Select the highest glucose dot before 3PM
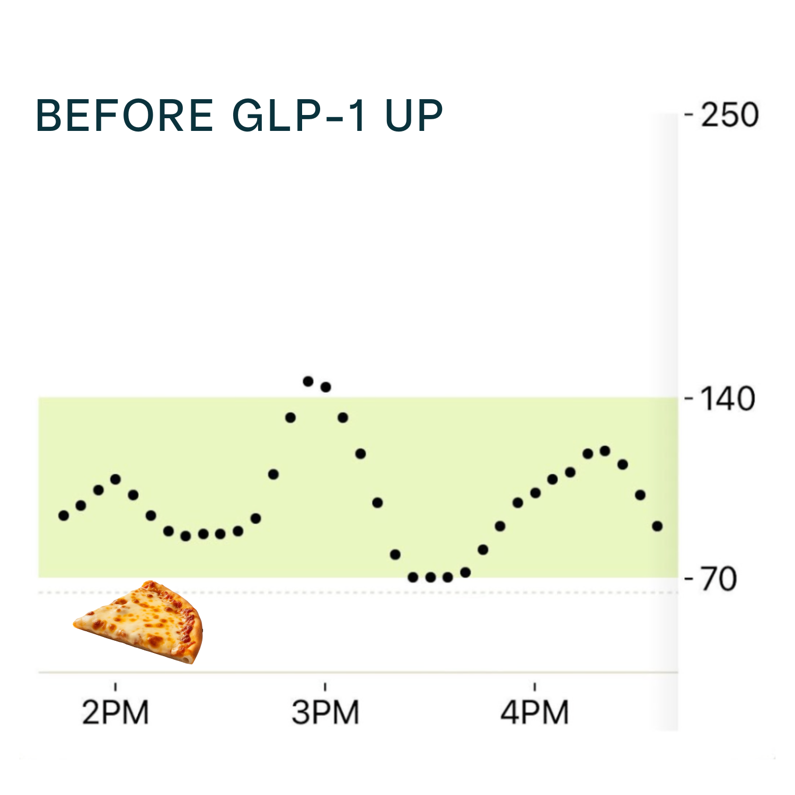Viewport: 795px width, 795px height. (308, 381)
